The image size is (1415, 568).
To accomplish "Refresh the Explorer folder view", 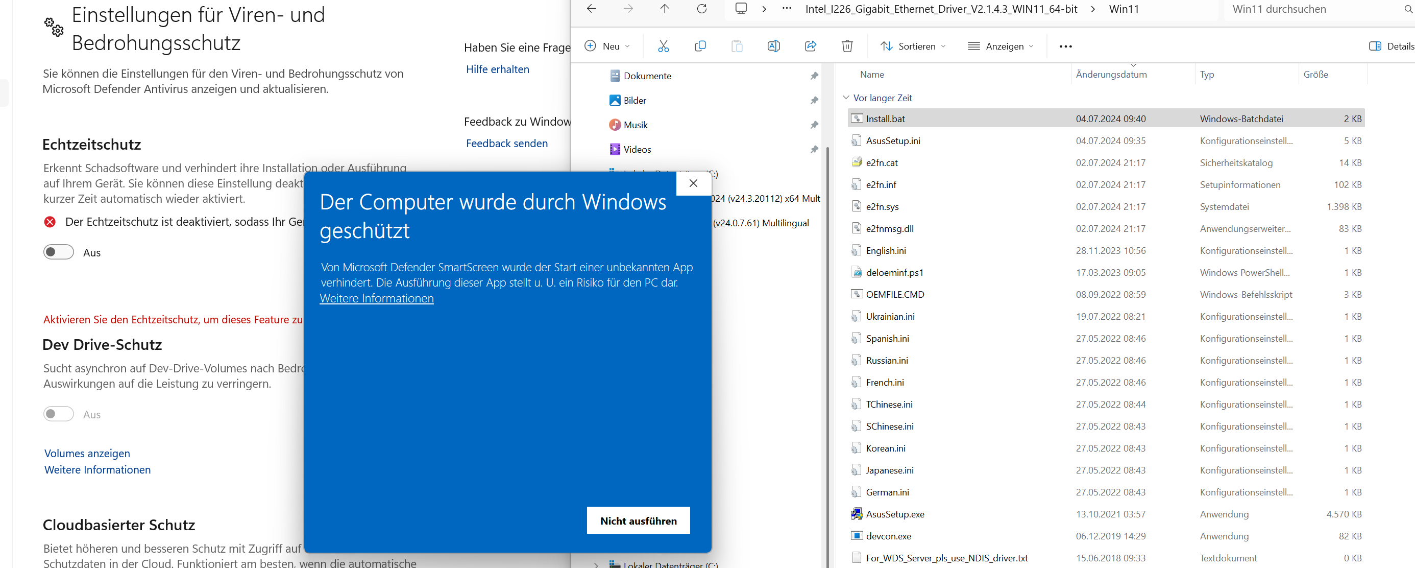I will pyautogui.click(x=701, y=9).
